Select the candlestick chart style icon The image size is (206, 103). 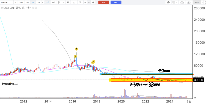(47, 2)
